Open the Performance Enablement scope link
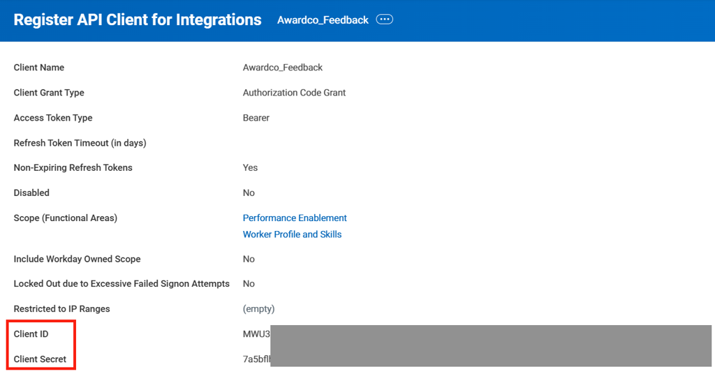This screenshot has height=376, width=715. click(x=295, y=218)
